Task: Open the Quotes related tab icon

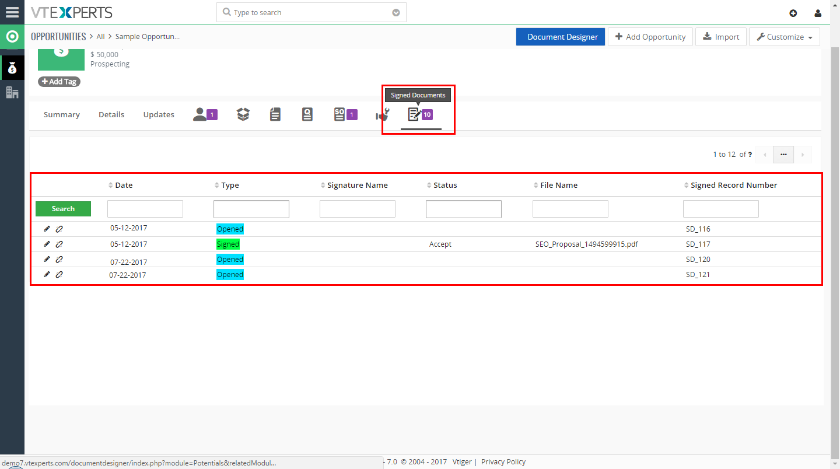Action: pos(307,114)
